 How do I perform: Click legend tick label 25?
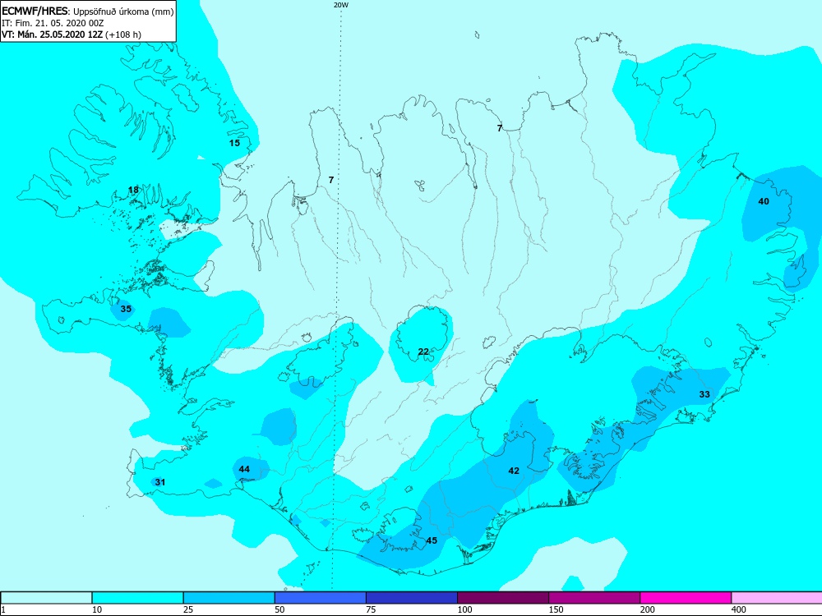pos(188,609)
